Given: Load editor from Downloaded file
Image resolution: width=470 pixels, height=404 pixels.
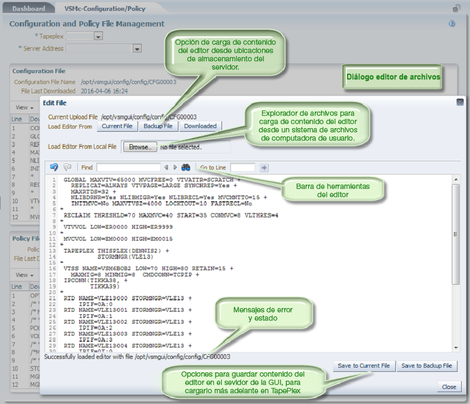Looking at the screenshot, I should point(200,126).
